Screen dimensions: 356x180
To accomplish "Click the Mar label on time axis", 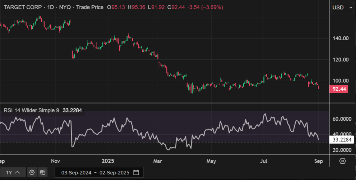I will (x=157, y=161).
